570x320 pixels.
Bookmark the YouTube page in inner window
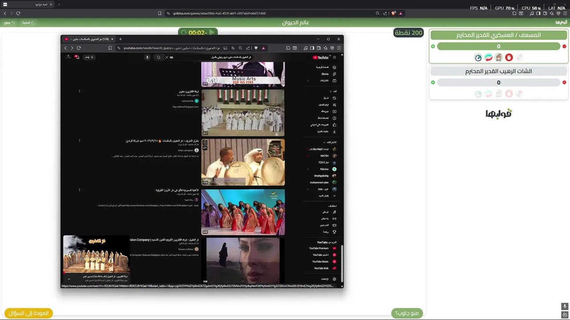point(110,48)
